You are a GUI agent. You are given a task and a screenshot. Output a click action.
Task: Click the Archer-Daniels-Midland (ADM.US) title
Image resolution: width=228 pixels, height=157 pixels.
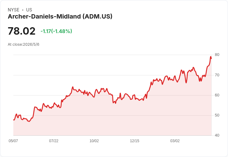point(60,17)
